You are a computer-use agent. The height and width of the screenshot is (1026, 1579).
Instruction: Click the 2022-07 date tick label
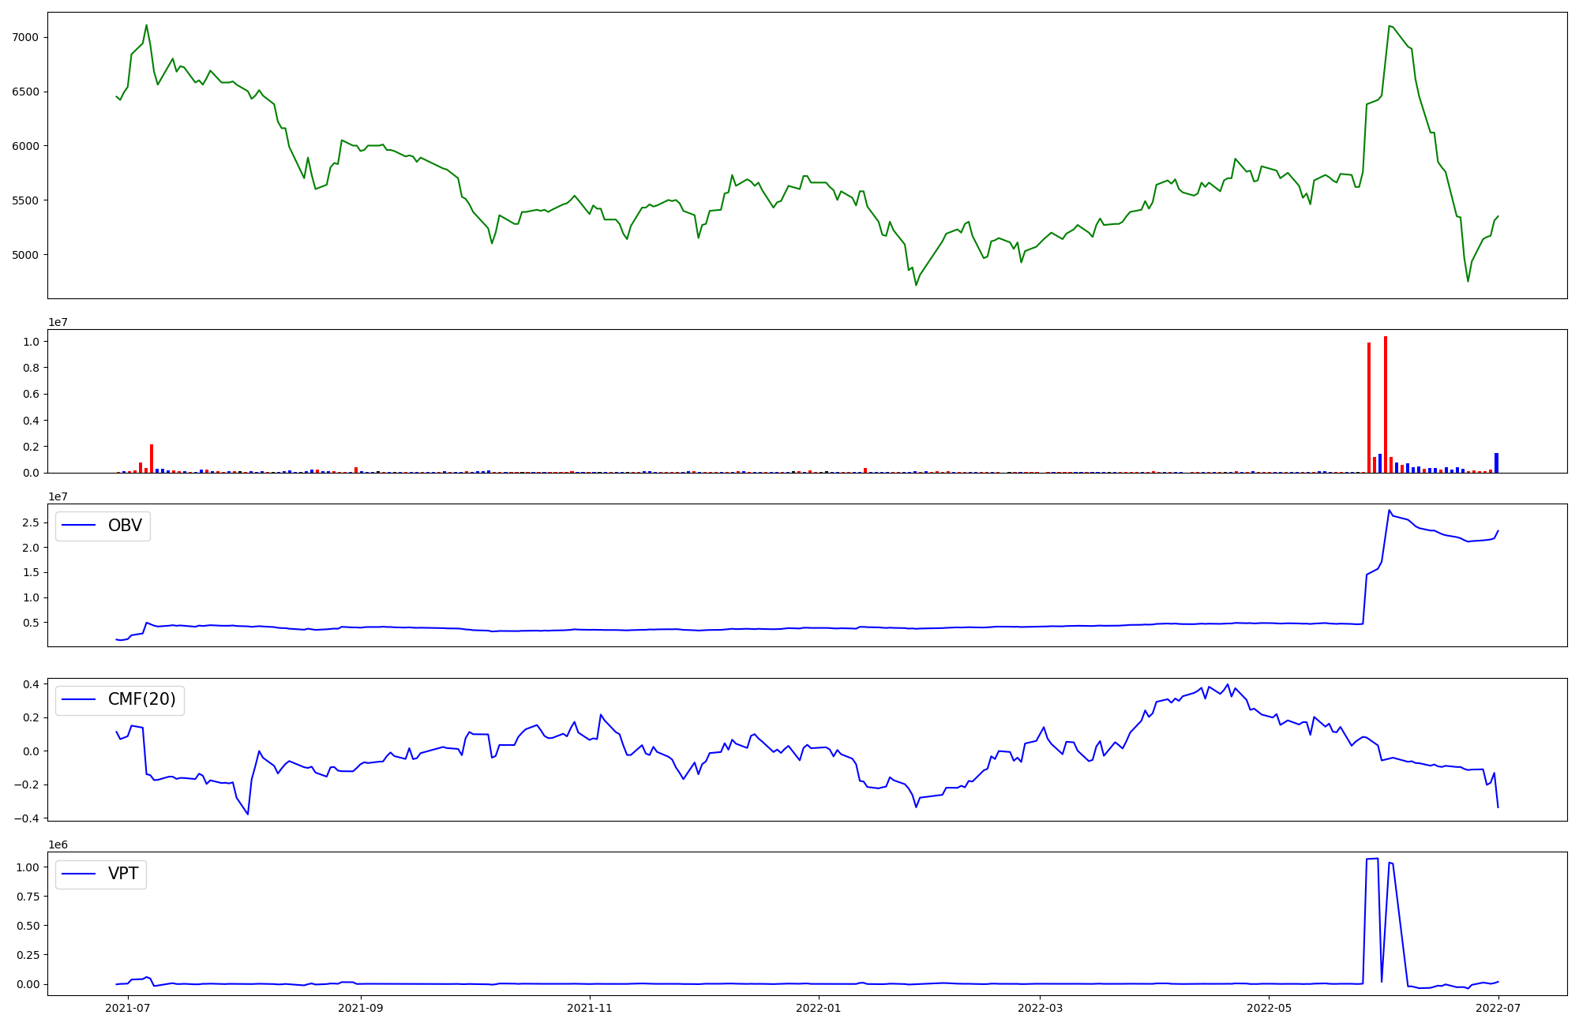click(1498, 1008)
